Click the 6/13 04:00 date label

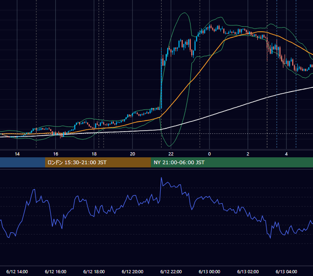coord(286,271)
